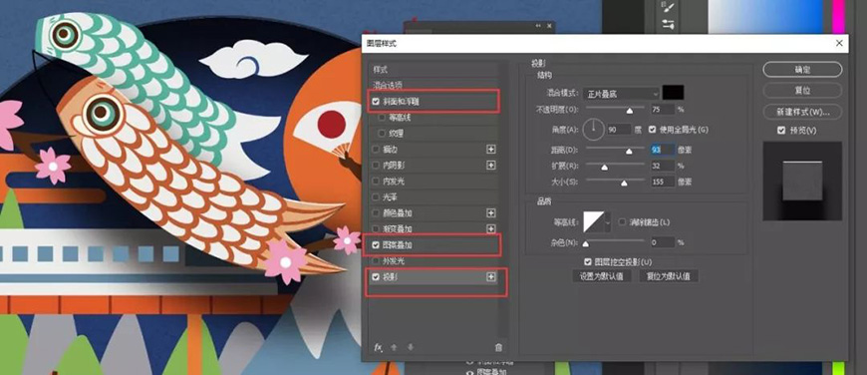The image size is (867, 375).
Task: Open the 混合模式 dropdown
Action: [x=621, y=94]
